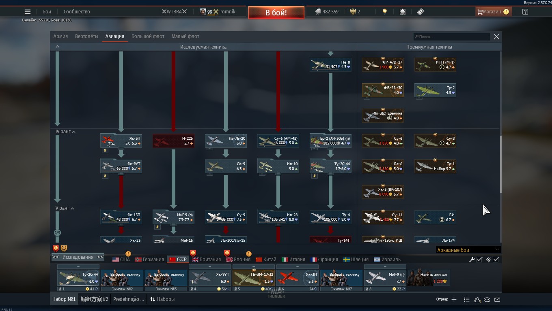
Task: Switch to the Вертолёты tab
Action: click(86, 36)
